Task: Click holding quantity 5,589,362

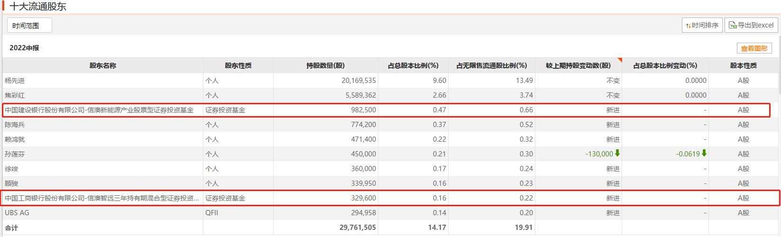Action: 360,95
